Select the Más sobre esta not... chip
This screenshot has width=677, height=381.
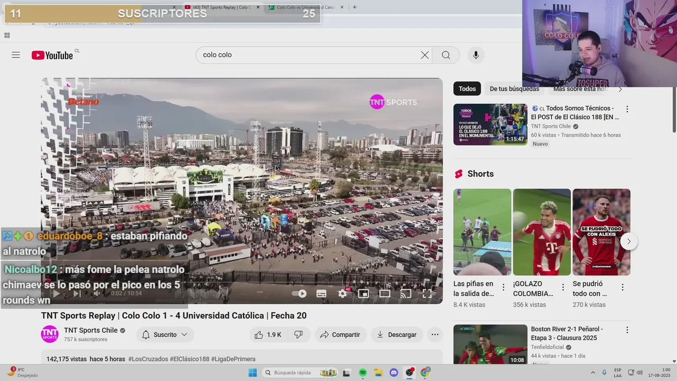pos(580,89)
